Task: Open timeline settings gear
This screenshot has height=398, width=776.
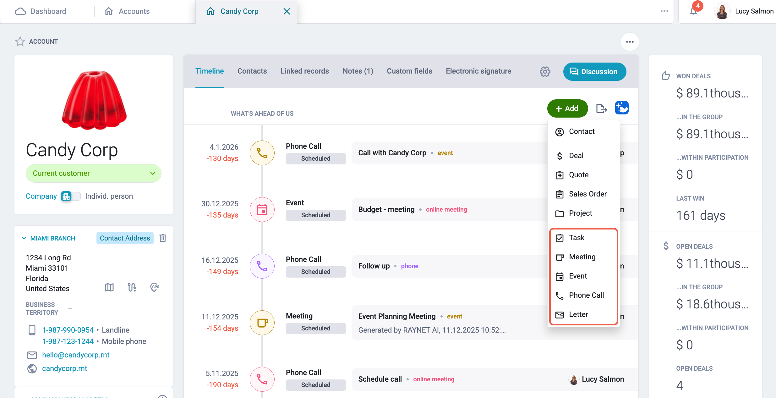Action: (x=545, y=72)
